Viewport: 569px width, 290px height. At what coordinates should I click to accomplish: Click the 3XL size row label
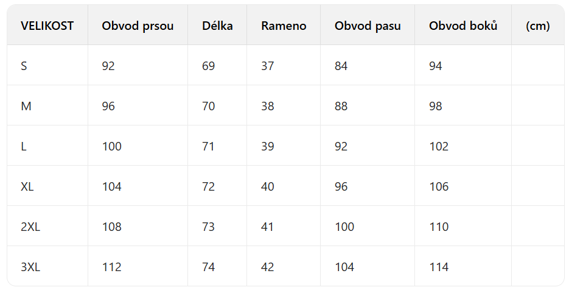pyautogui.click(x=30, y=267)
